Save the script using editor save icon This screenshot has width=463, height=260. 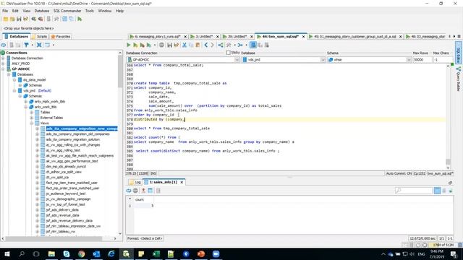coord(169,45)
